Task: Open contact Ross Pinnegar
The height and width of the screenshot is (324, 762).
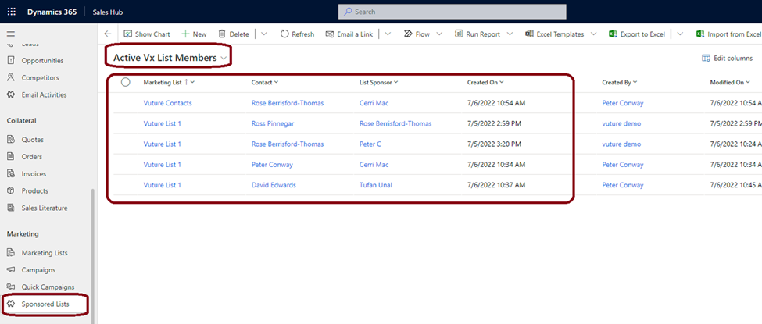Action: point(273,123)
